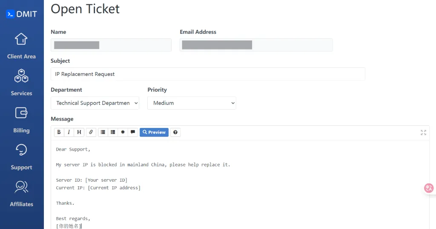Insert an ordered list in the message
436x229 pixels.
(x=113, y=132)
